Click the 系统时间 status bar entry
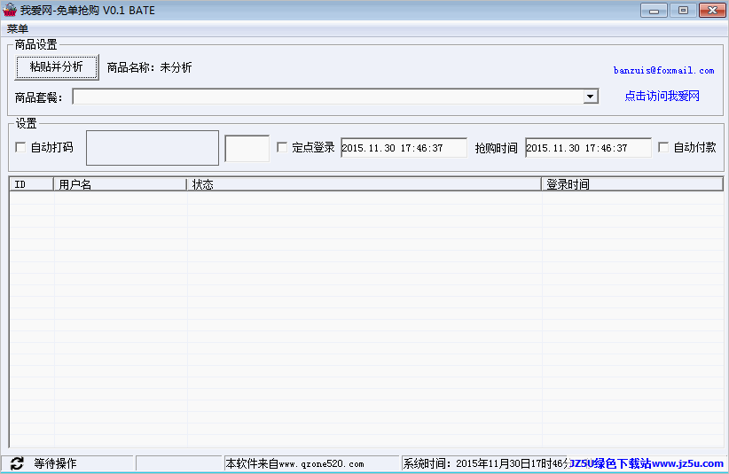 tap(485, 463)
